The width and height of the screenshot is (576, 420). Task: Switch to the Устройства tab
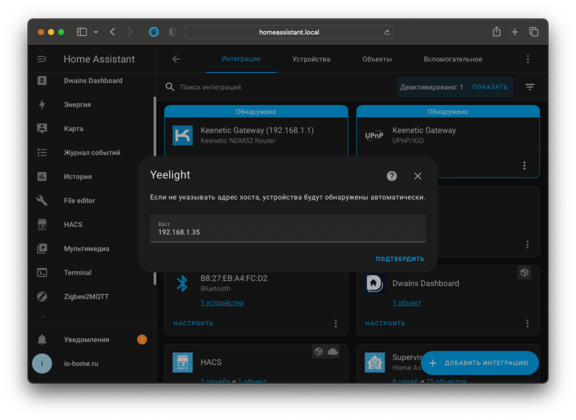(x=311, y=59)
